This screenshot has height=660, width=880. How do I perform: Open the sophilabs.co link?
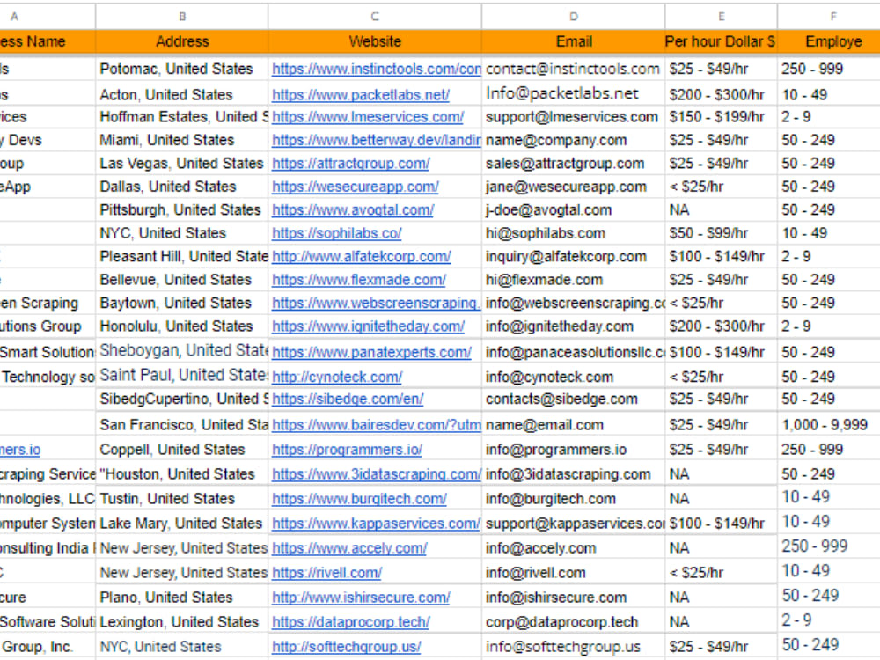[337, 233]
